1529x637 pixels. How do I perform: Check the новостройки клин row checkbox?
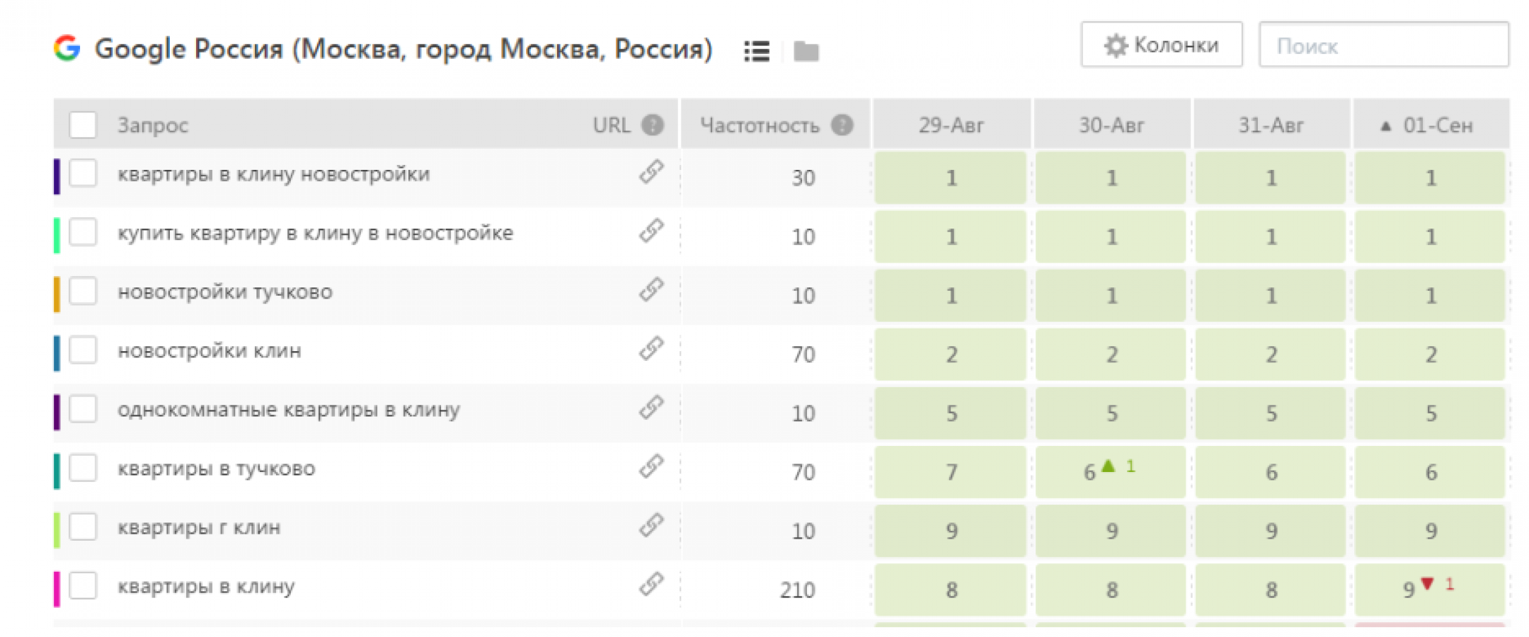pyautogui.click(x=83, y=350)
